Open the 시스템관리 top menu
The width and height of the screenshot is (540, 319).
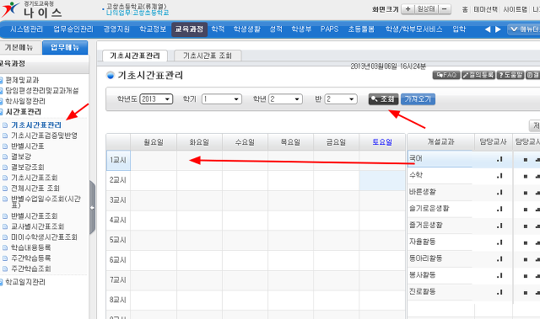tap(26, 29)
